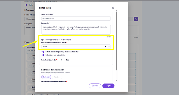Clear the 'bono' selection with X icon
Screen dimensions: 179x95
106,46
